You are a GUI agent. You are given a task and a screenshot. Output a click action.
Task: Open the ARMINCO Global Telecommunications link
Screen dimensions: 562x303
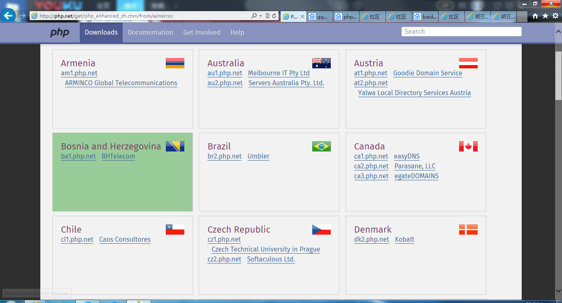click(121, 83)
